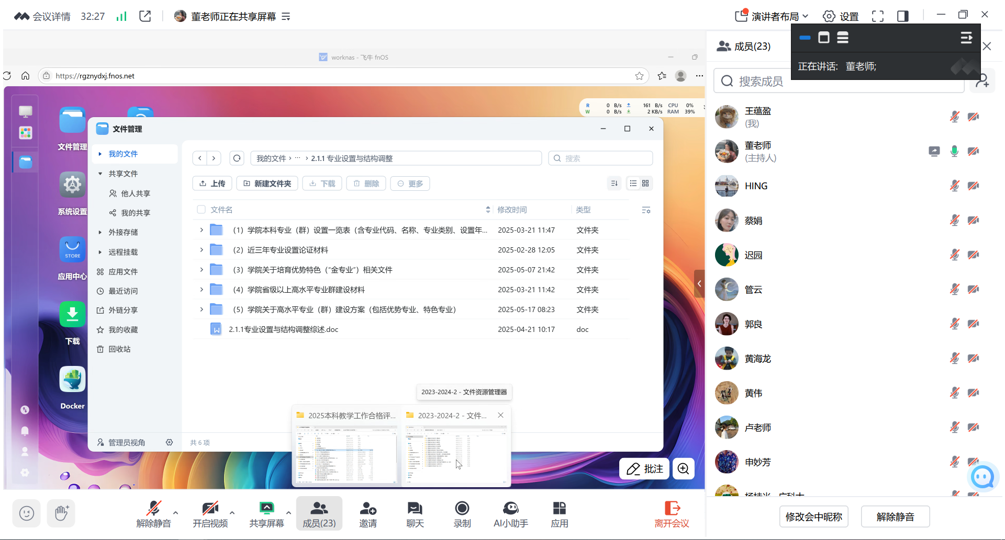Open the 批注 annotation tool
1005x540 pixels.
[644, 468]
